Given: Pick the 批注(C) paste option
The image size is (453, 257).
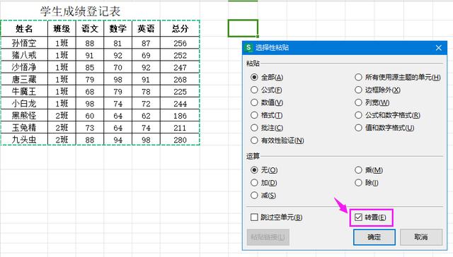Looking at the screenshot, I should (x=267, y=128).
